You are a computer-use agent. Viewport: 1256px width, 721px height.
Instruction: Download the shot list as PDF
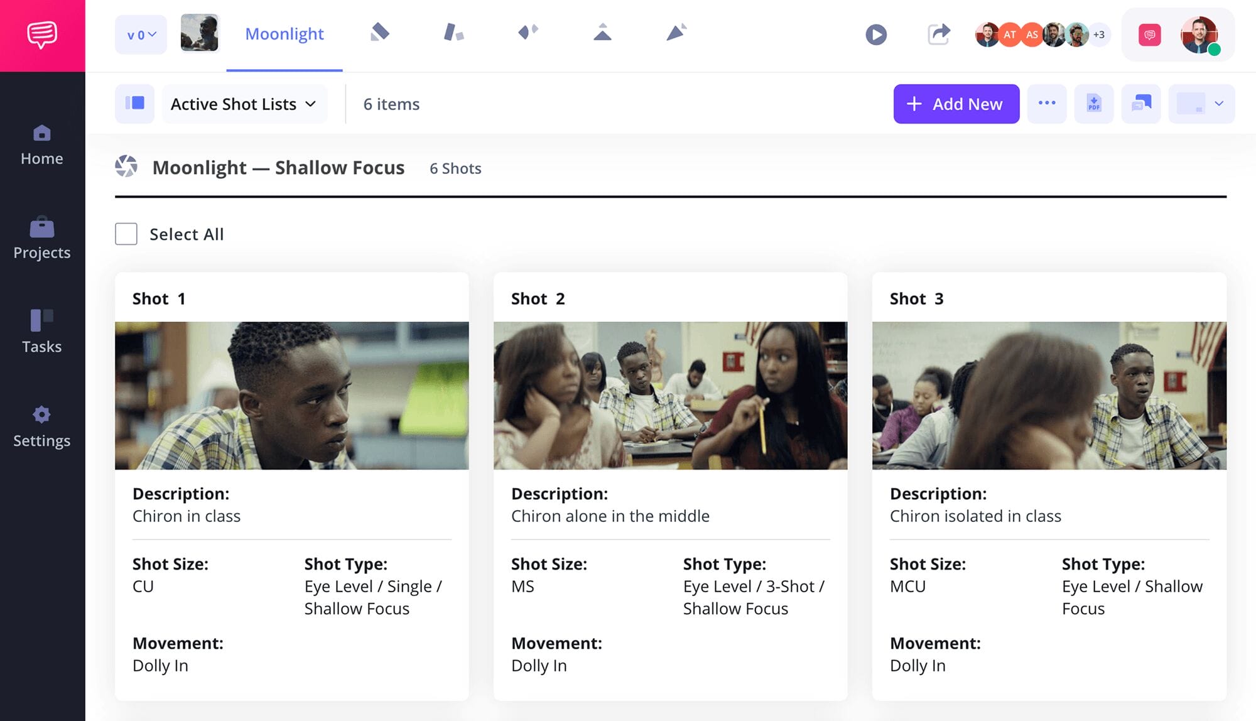click(1094, 104)
